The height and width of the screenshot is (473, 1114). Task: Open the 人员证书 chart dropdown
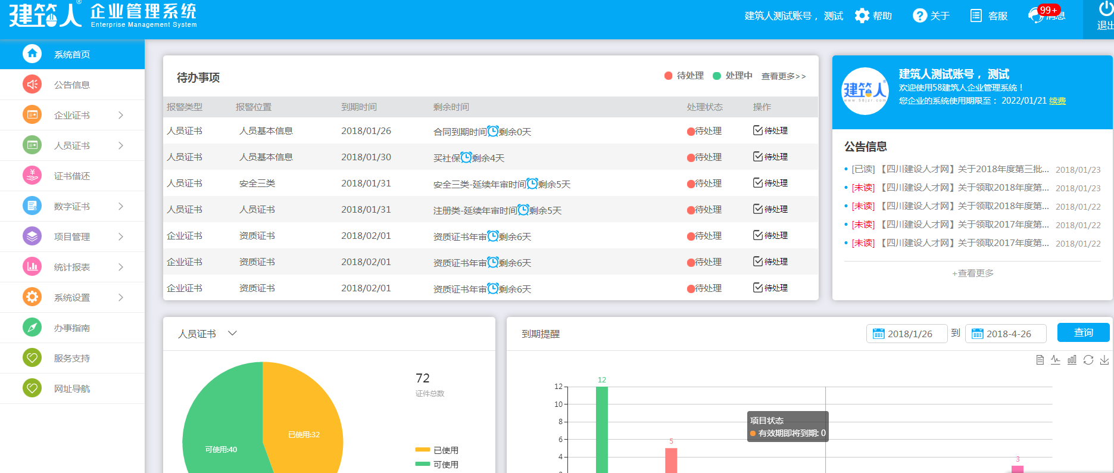[x=232, y=334]
